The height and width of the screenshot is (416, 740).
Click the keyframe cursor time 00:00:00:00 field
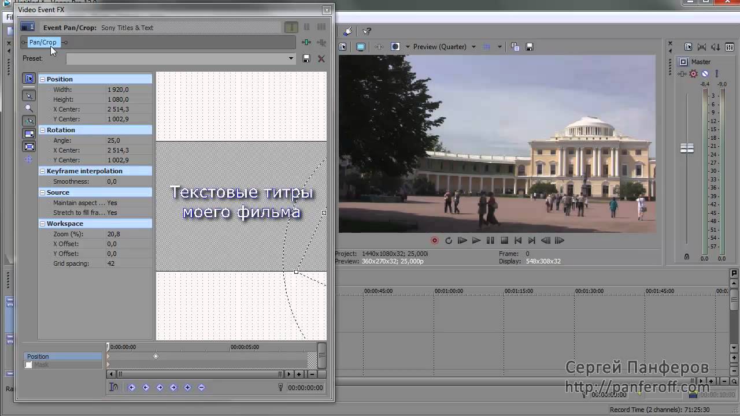[305, 388]
